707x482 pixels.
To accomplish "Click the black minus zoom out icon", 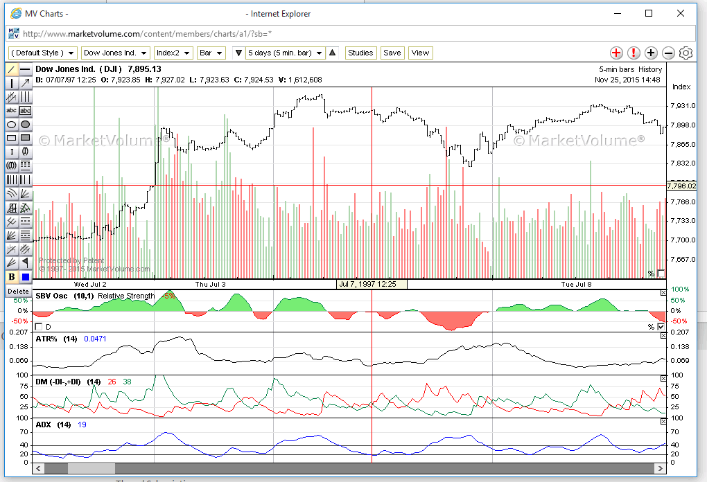I will 668,53.
